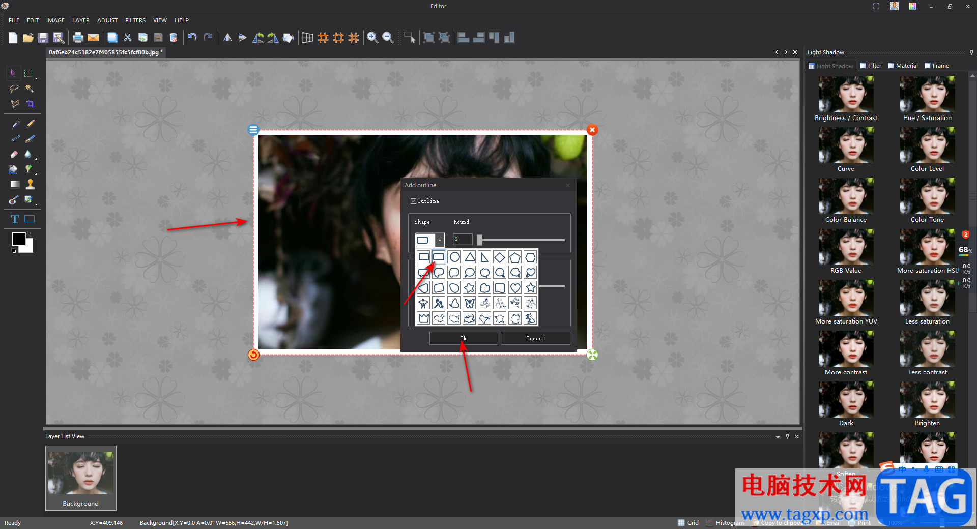Viewport: 977px width, 529px height.
Task: Select the red-eye removal tool
Action: [14, 200]
